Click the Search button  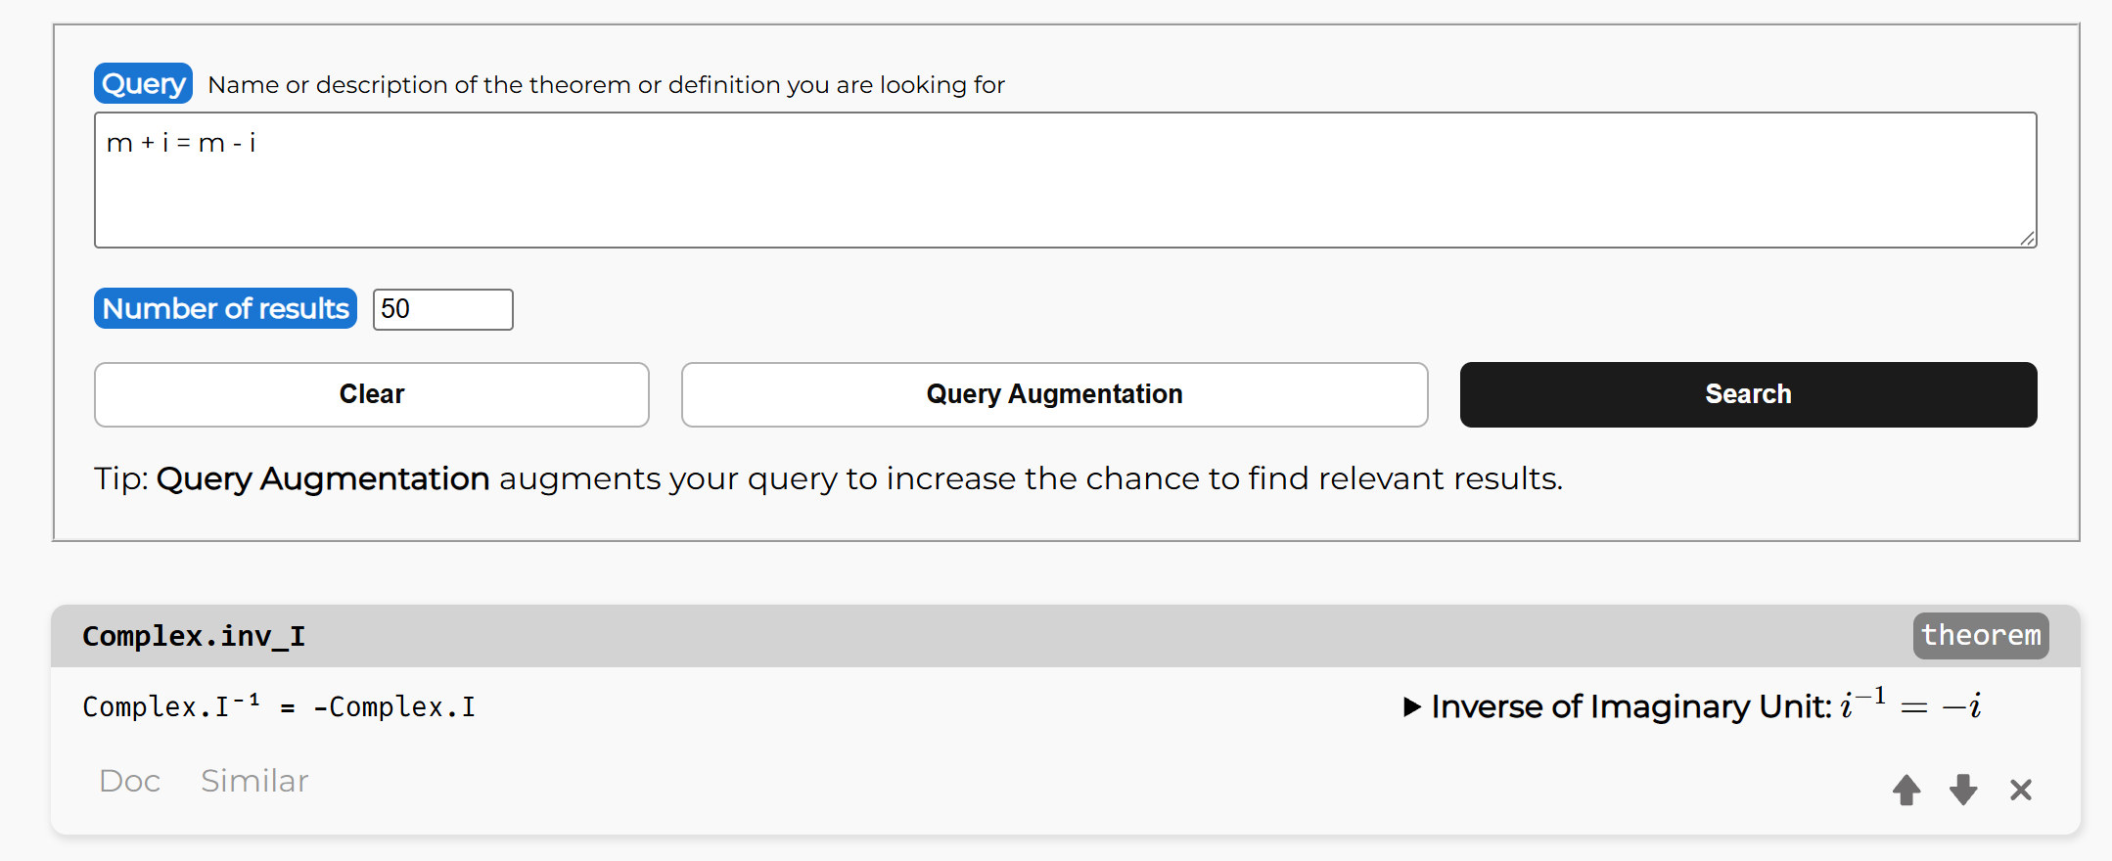[x=1747, y=394]
